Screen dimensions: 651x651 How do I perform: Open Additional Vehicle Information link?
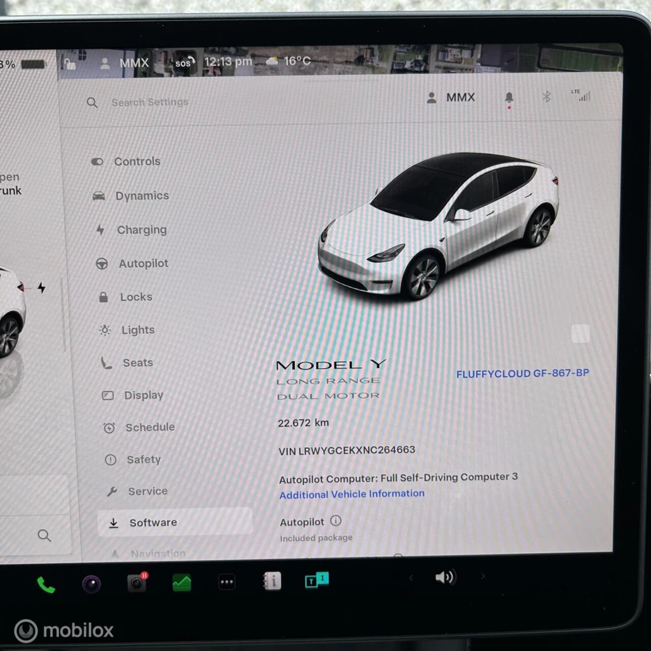coord(352,494)
